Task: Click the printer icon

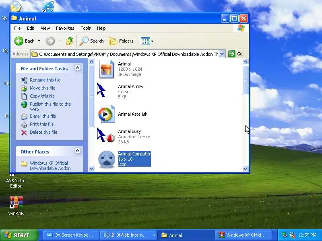Action: (24, 125)
